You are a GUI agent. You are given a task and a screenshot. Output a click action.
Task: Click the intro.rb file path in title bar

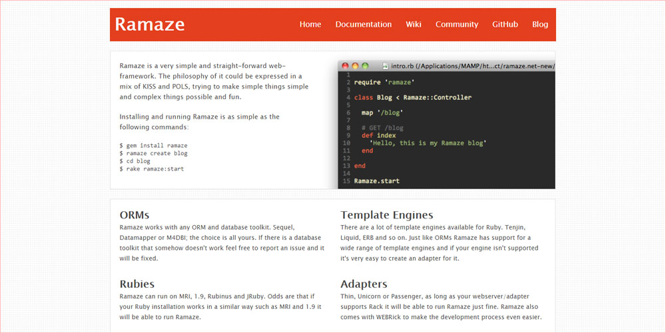coord(473,66)
